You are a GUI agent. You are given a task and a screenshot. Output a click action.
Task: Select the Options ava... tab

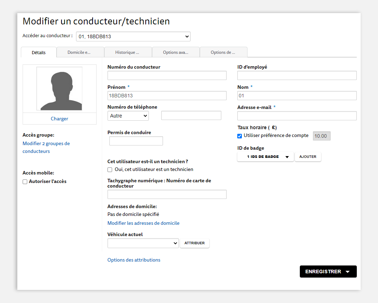tap(176, 52)
